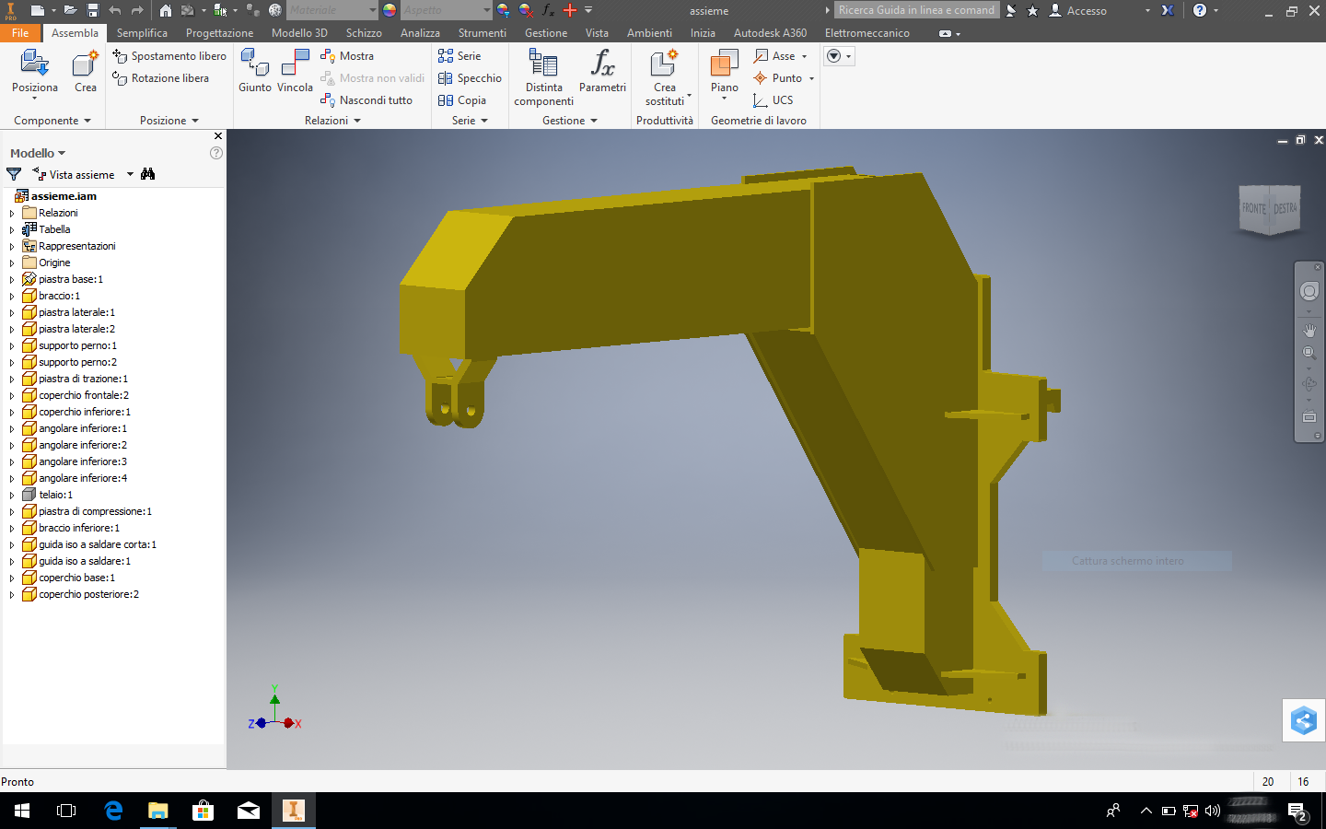The width and height of the screenshot is (1326, 829).
Task: Open File Explorer from taskbar
Action: pyautogui.click(x=158, y=811)
